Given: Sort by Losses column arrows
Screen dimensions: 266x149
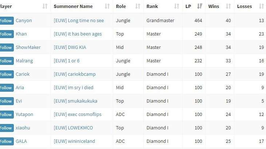Looking at the screenshot, I should tap(261, 7).
